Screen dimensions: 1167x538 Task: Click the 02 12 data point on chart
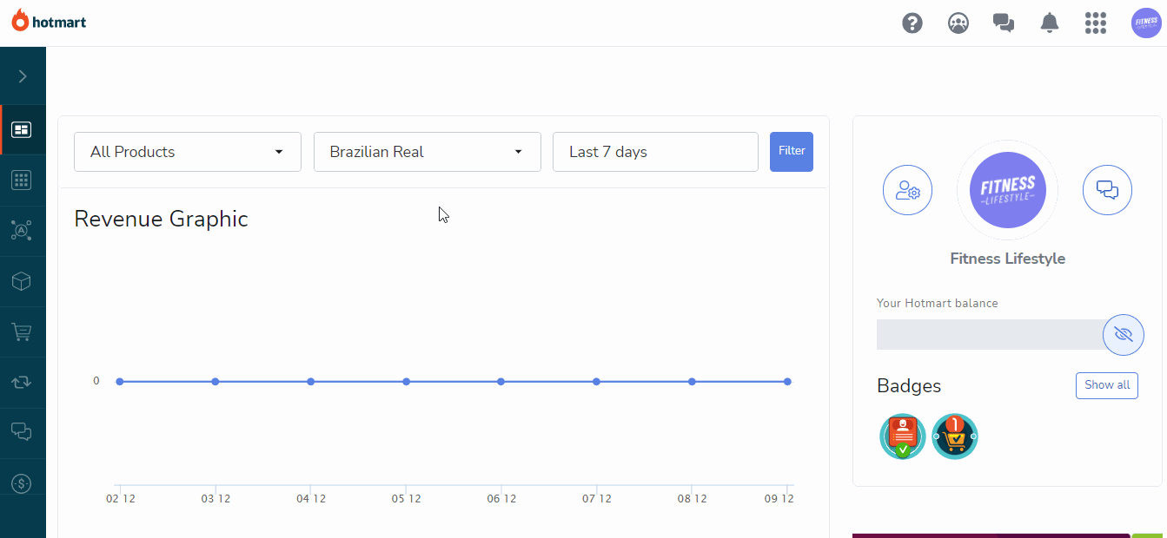tap(120, 382)
